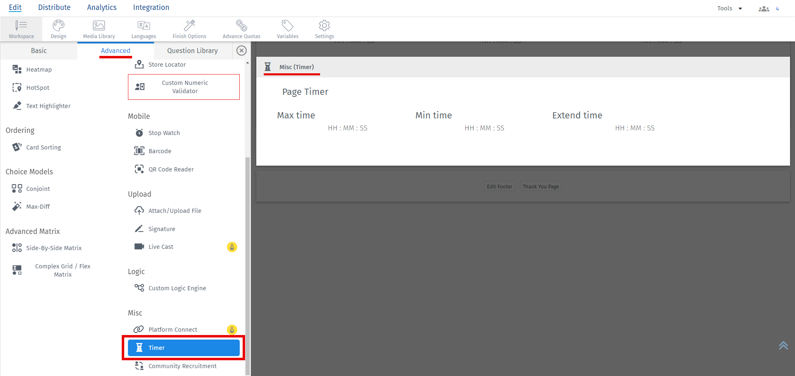795x376 pixels.
Task: Switch to the Advanced tab
Action: coord(116,51)
